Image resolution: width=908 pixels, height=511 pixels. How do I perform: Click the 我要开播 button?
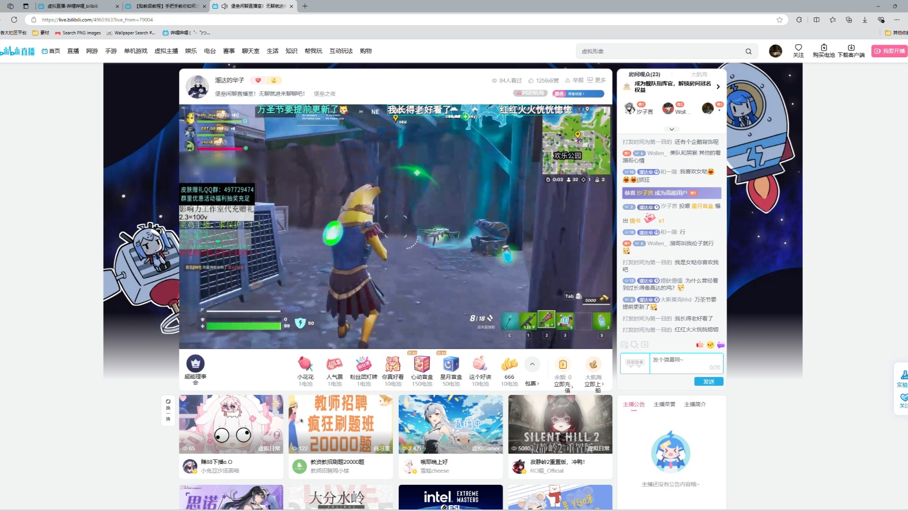(890, 51)
